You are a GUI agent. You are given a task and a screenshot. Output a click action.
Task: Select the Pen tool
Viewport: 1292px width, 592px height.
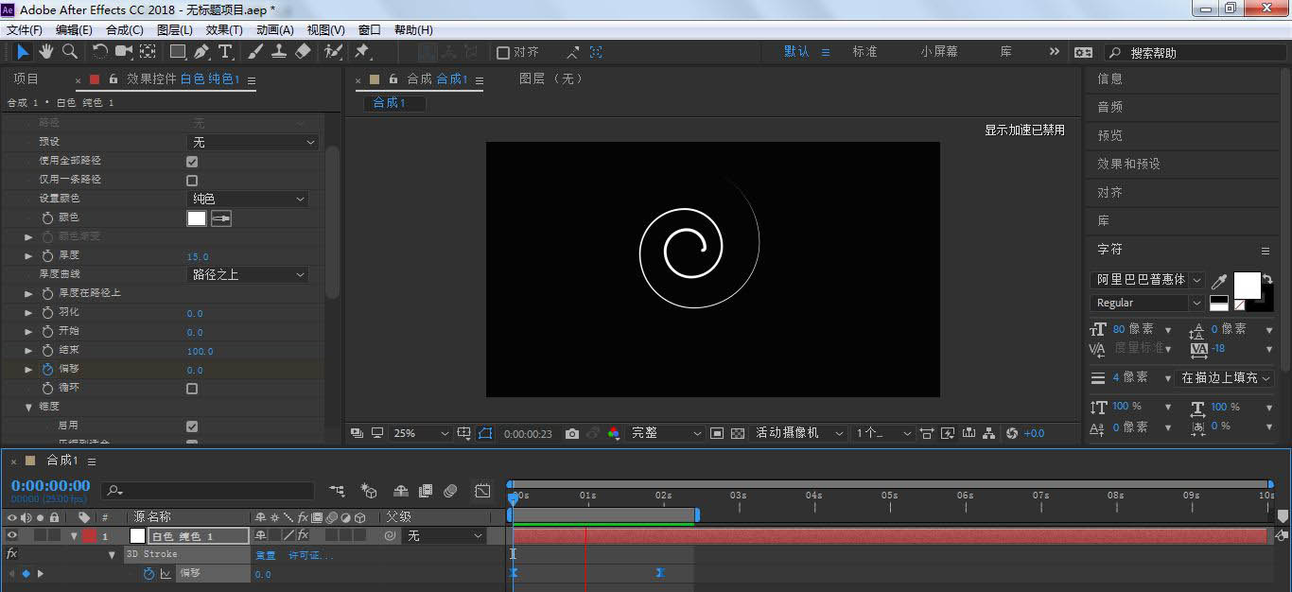click(x=201, y=52)
